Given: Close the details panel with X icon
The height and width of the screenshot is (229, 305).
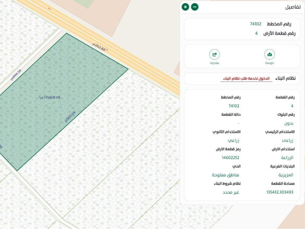Looking at the screenshot, I should tap(185, 7).
